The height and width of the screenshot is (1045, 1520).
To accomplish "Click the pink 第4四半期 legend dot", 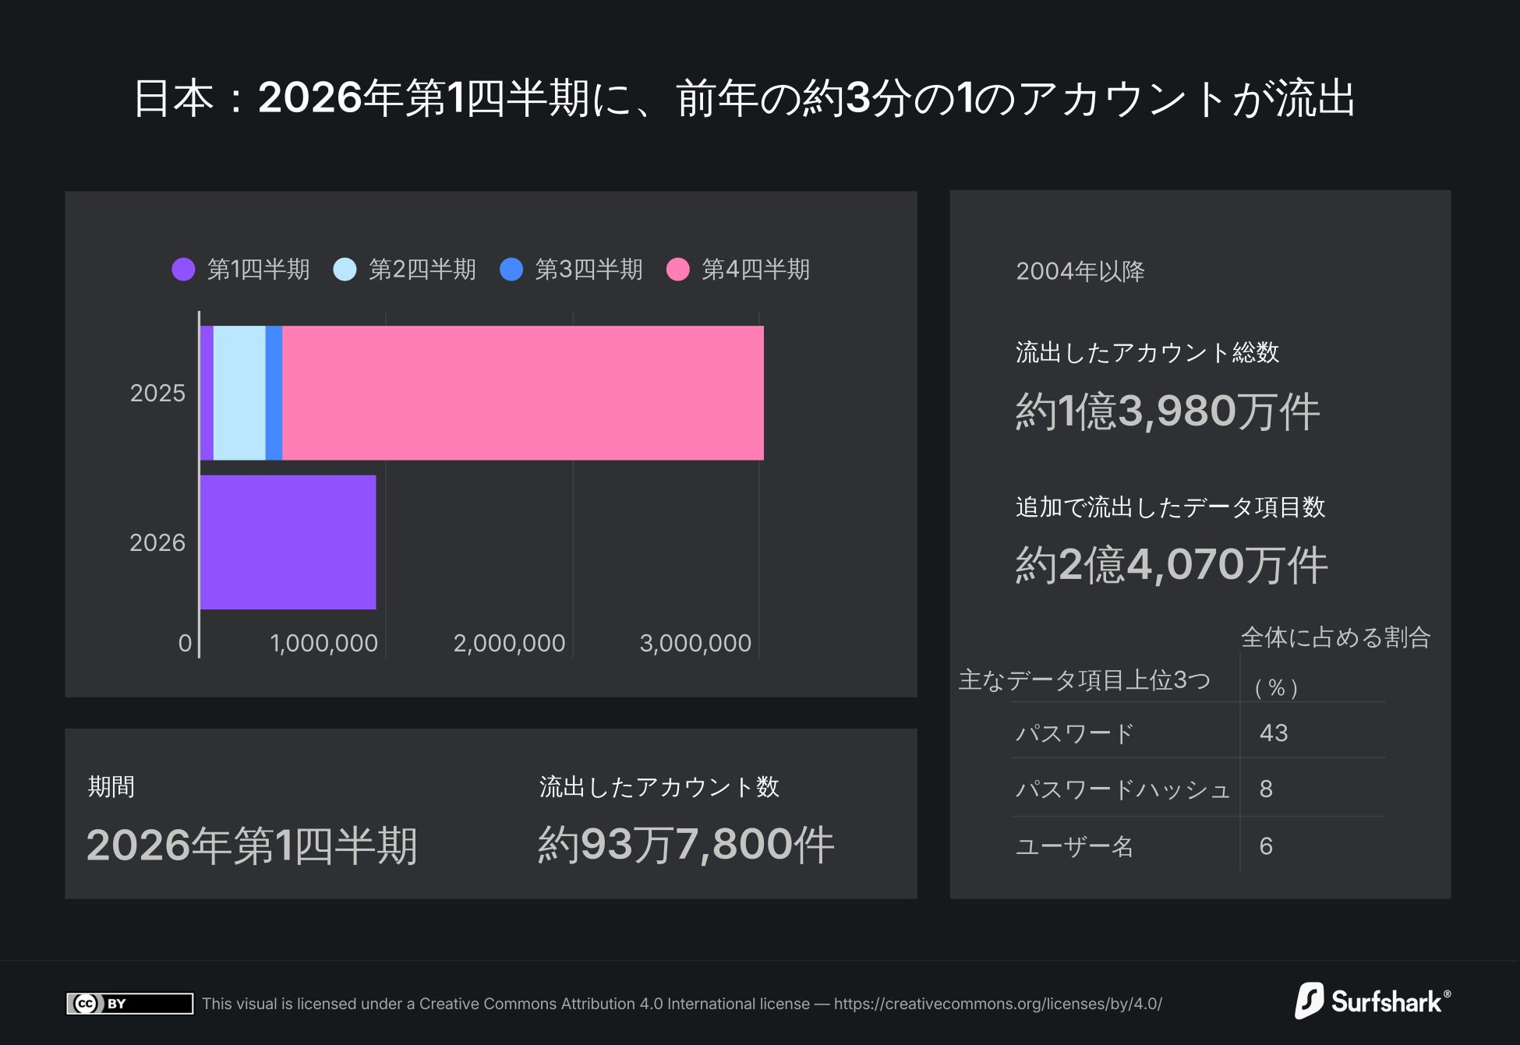I will (678, 270).
